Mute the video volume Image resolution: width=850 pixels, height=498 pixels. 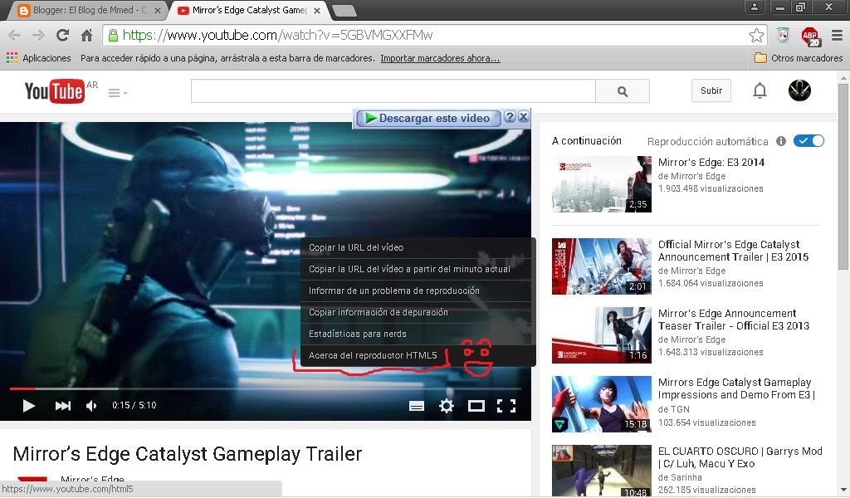tap(91, 405)
